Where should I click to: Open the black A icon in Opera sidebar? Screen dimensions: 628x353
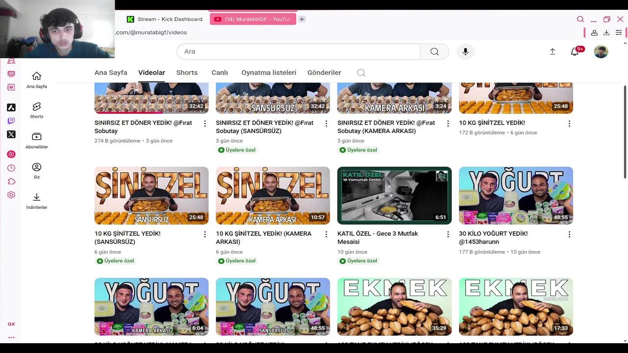click(x=11, y=107)
